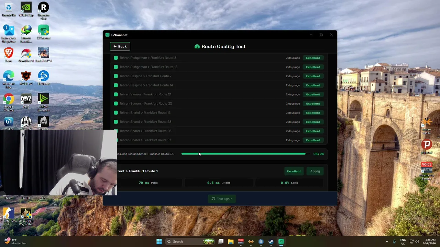Screen dimensions: 440x247
Task: Open the Brave browser desktop icon
Action: coord(9,55)
